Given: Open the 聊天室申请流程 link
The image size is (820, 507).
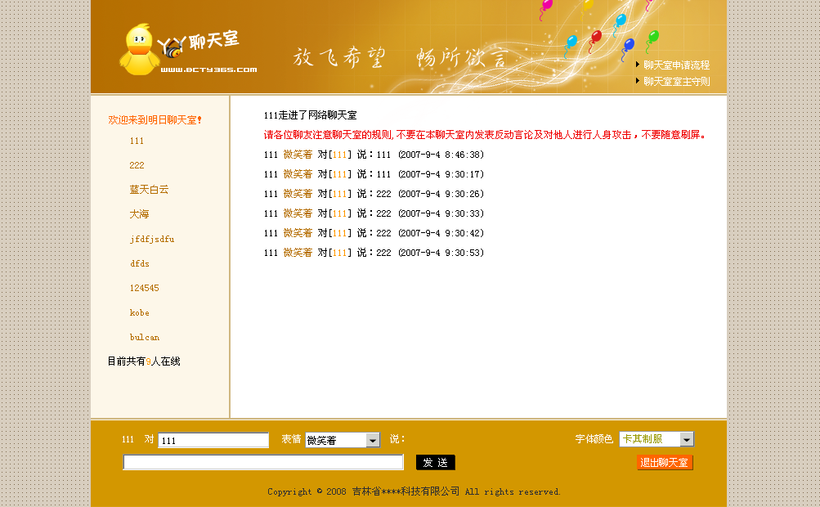Looking at the screenshot, I should click(676, 65).
